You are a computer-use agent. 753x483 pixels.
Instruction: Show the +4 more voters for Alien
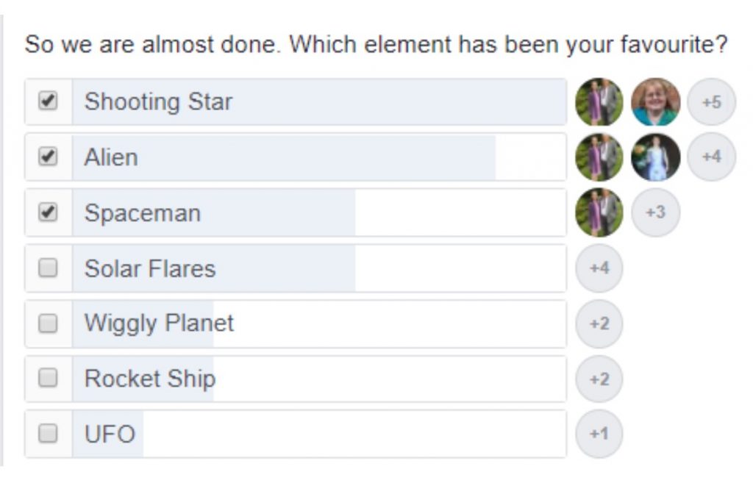click(711, 157)
